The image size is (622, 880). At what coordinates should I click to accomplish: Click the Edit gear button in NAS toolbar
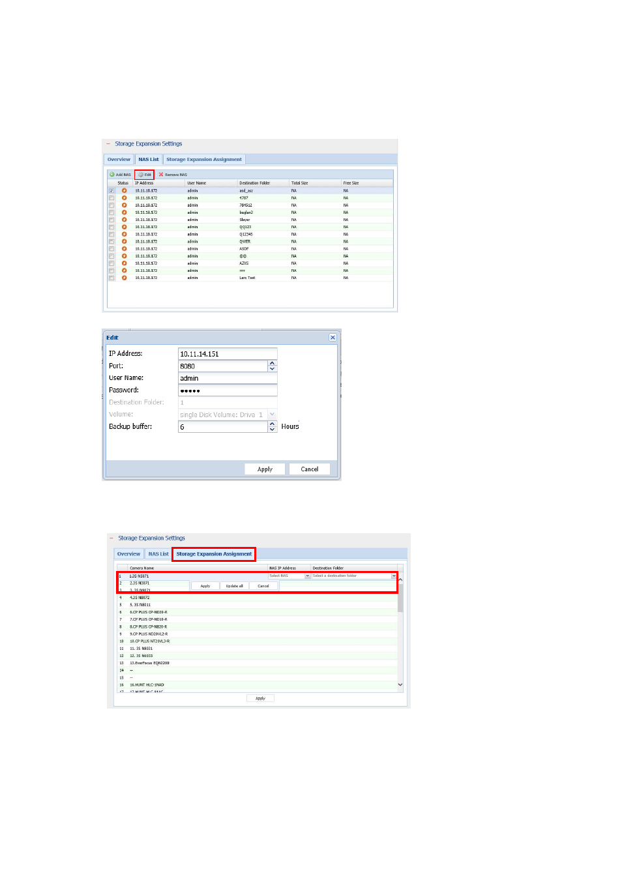point(144,175)
